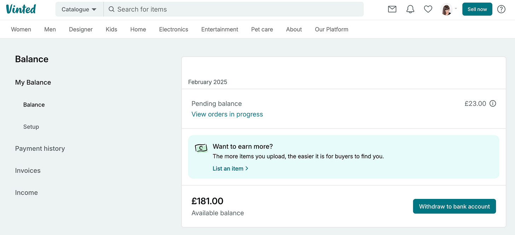This screenshot has width=515, height=235.
Task: Open the help question mark icon
Action: point(501,9)
